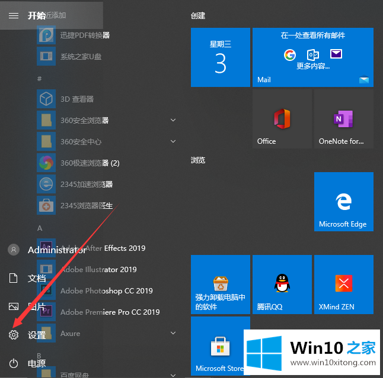
Task: Expand the 360安全中心 folder chevron
Action: pyautogui.click(x=173, y=141)
